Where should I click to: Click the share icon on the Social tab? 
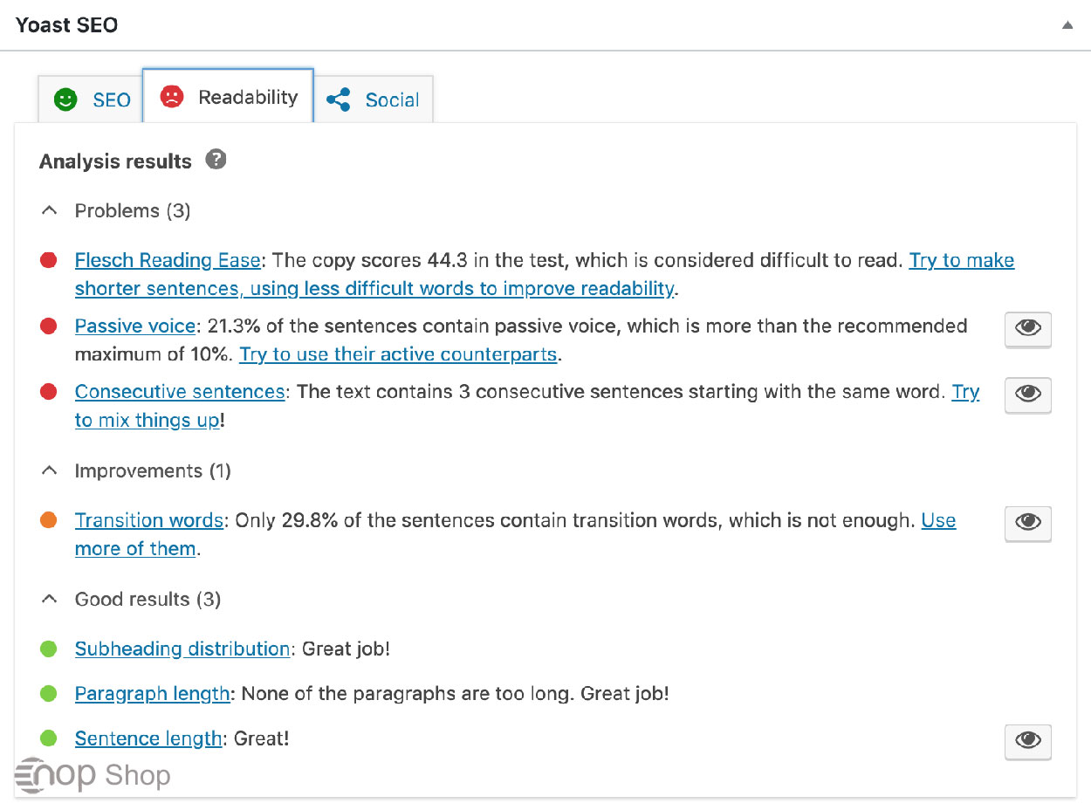339,99
